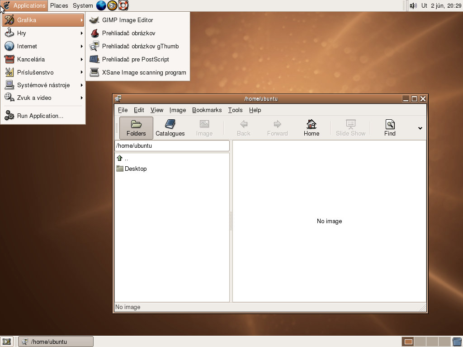Viewport: 463px width, 347px height.
Task: Click /home/ubuntu taskbar window button
Action: point(56,342)
